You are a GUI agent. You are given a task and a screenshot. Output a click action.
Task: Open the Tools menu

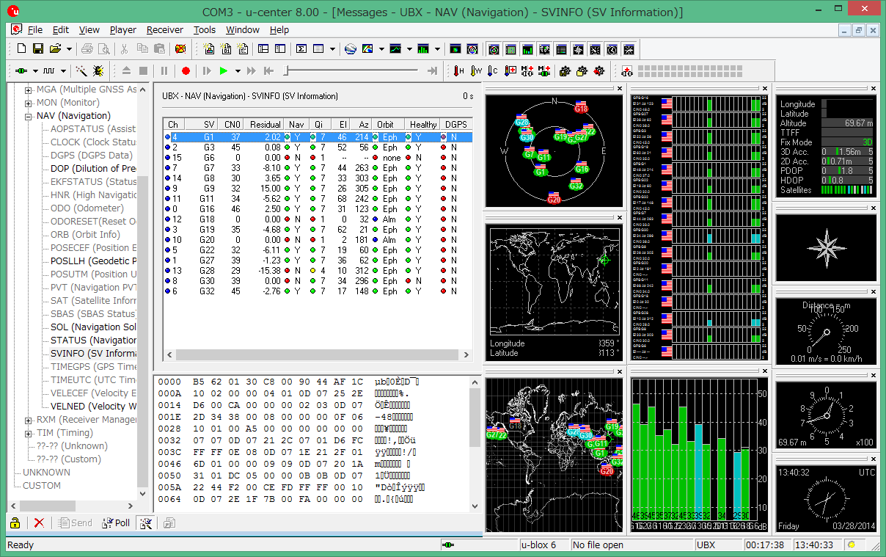205,29
